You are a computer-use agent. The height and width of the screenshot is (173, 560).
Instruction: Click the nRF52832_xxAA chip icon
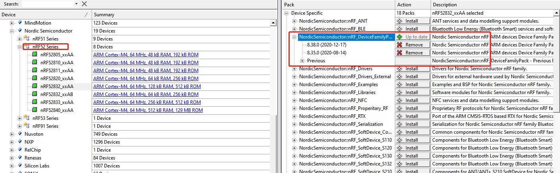[35, 86]
